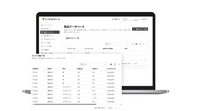The width and height of the screenshot is (198, 111).
Task: Open the registered product count link 9
Action: (x=103, y=53)
